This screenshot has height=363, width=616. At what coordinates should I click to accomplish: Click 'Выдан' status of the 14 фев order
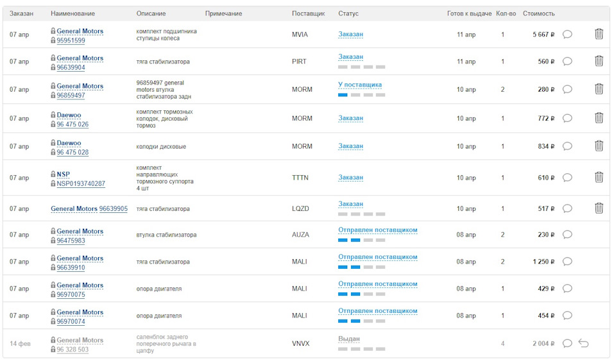(349, 339)
